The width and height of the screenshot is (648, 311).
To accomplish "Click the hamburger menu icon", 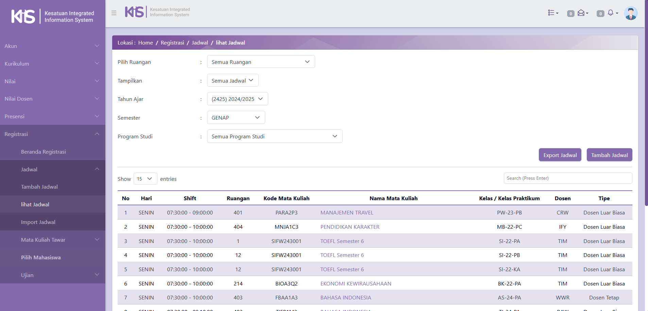I will [x=114, y=13].
